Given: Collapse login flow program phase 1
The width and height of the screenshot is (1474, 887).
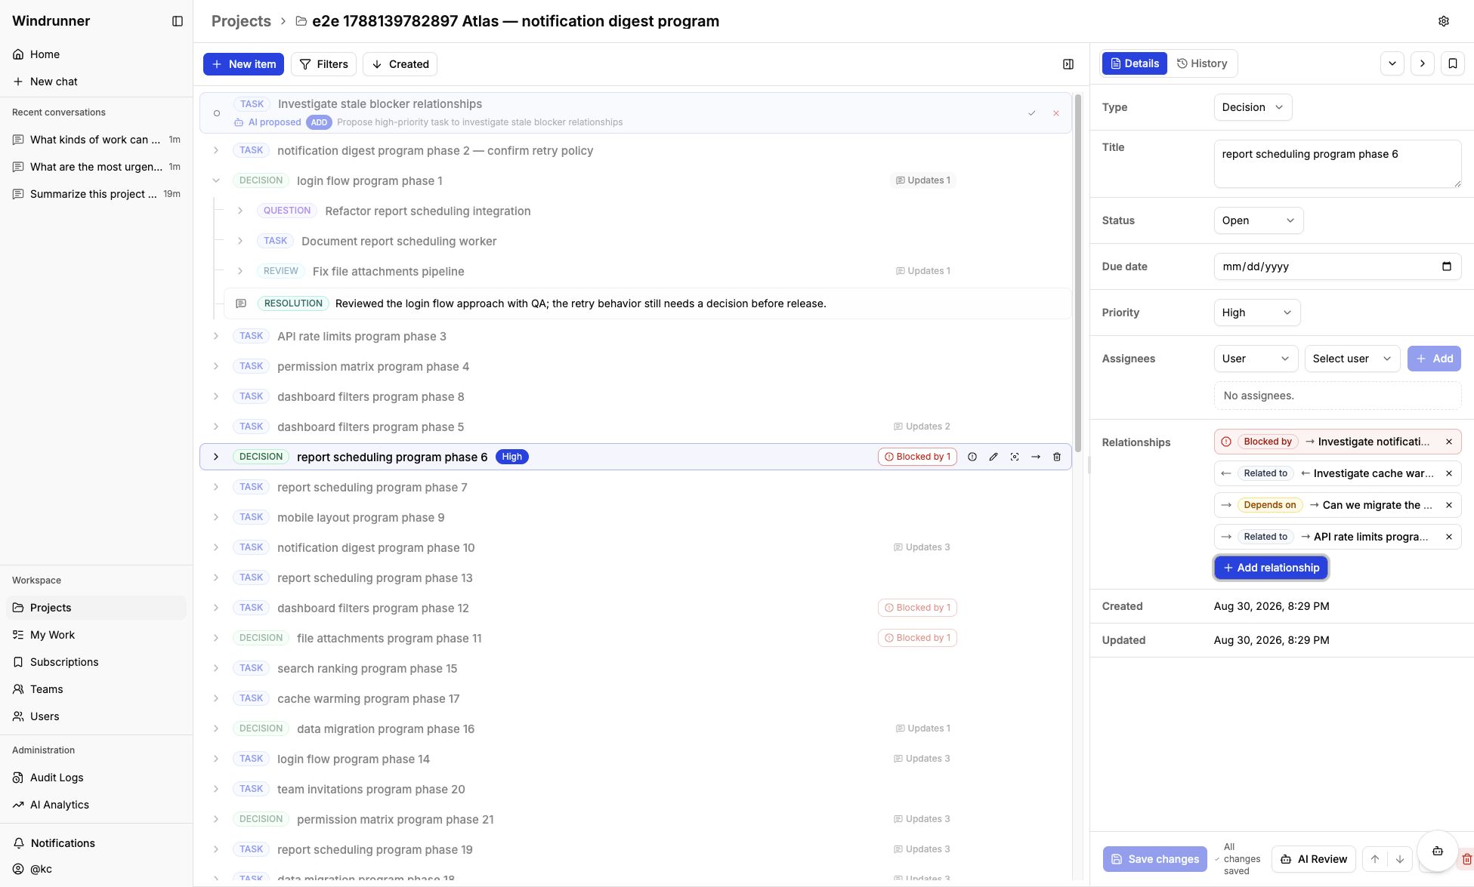Looking at the screenshot, I should tap(216, 180).
